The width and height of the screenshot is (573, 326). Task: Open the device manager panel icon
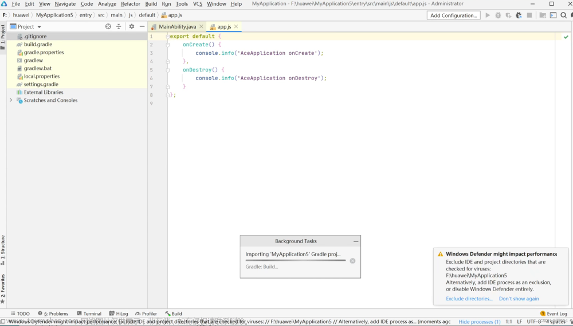click(x=554, y=15)
